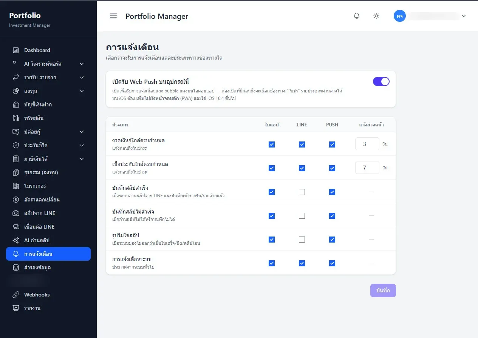Viewport: 478px width, 338px height.
Task: Turn off the Web Push switch
Action: [x=381, y=81]
